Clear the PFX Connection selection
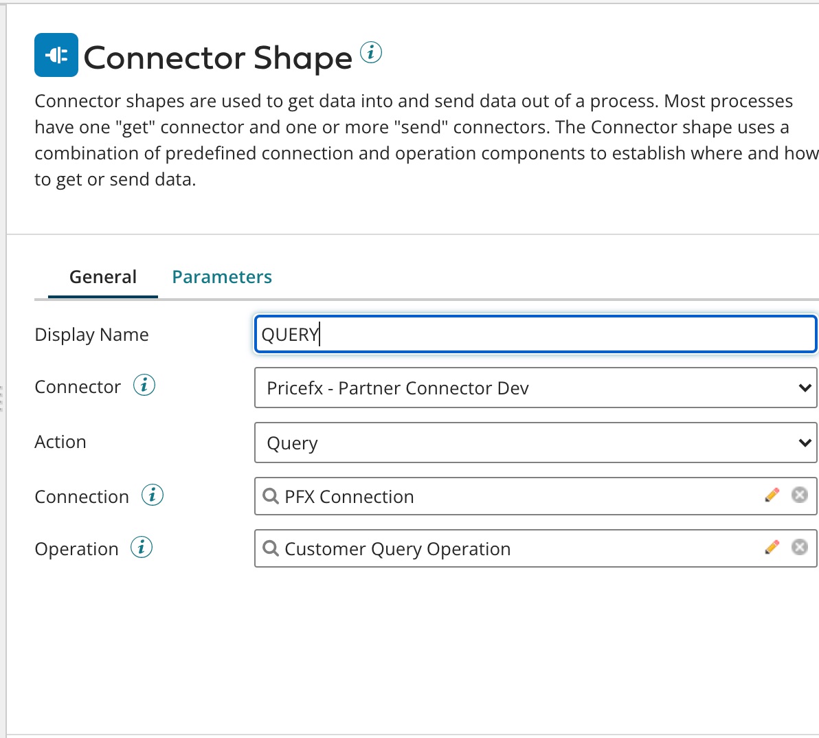 pyautogui.click(x=800, y=495)
